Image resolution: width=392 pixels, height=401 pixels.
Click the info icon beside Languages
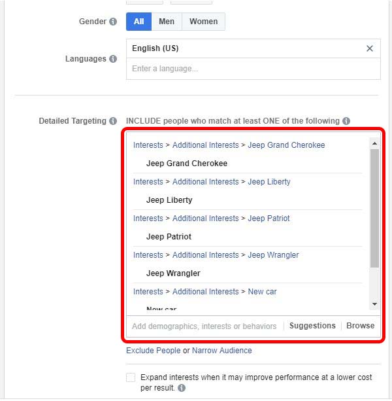(113, 59)
